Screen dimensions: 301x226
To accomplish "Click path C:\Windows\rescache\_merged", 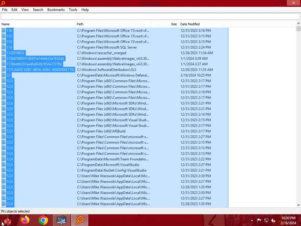I will point(101,53).
